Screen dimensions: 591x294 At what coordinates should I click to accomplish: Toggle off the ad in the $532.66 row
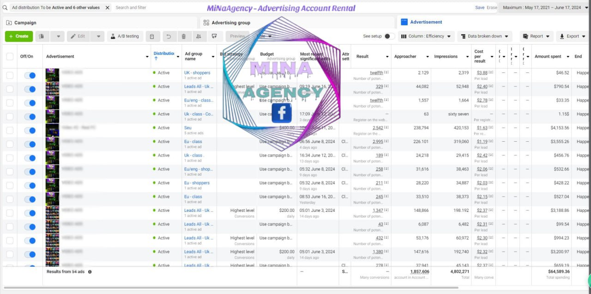[x=30, y=172]
